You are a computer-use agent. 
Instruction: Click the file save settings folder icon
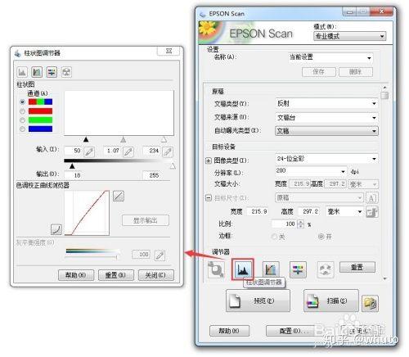(370, 303)
